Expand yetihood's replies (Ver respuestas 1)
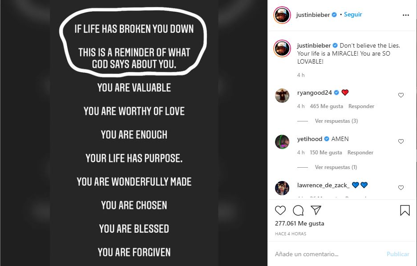Image resolution: width=417 pixels, height=266 pixels. coord(336,167)
